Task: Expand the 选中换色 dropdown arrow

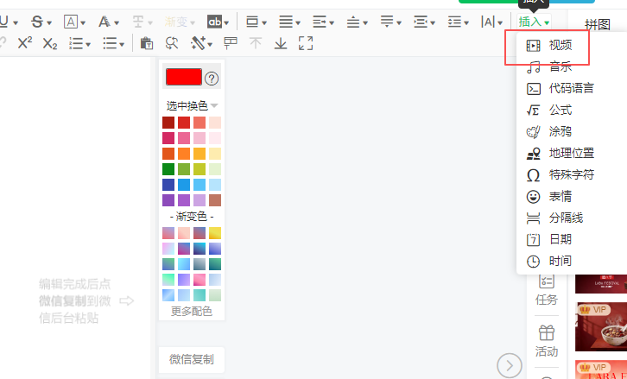Action: pyautogui.click(x=214, y=105)
